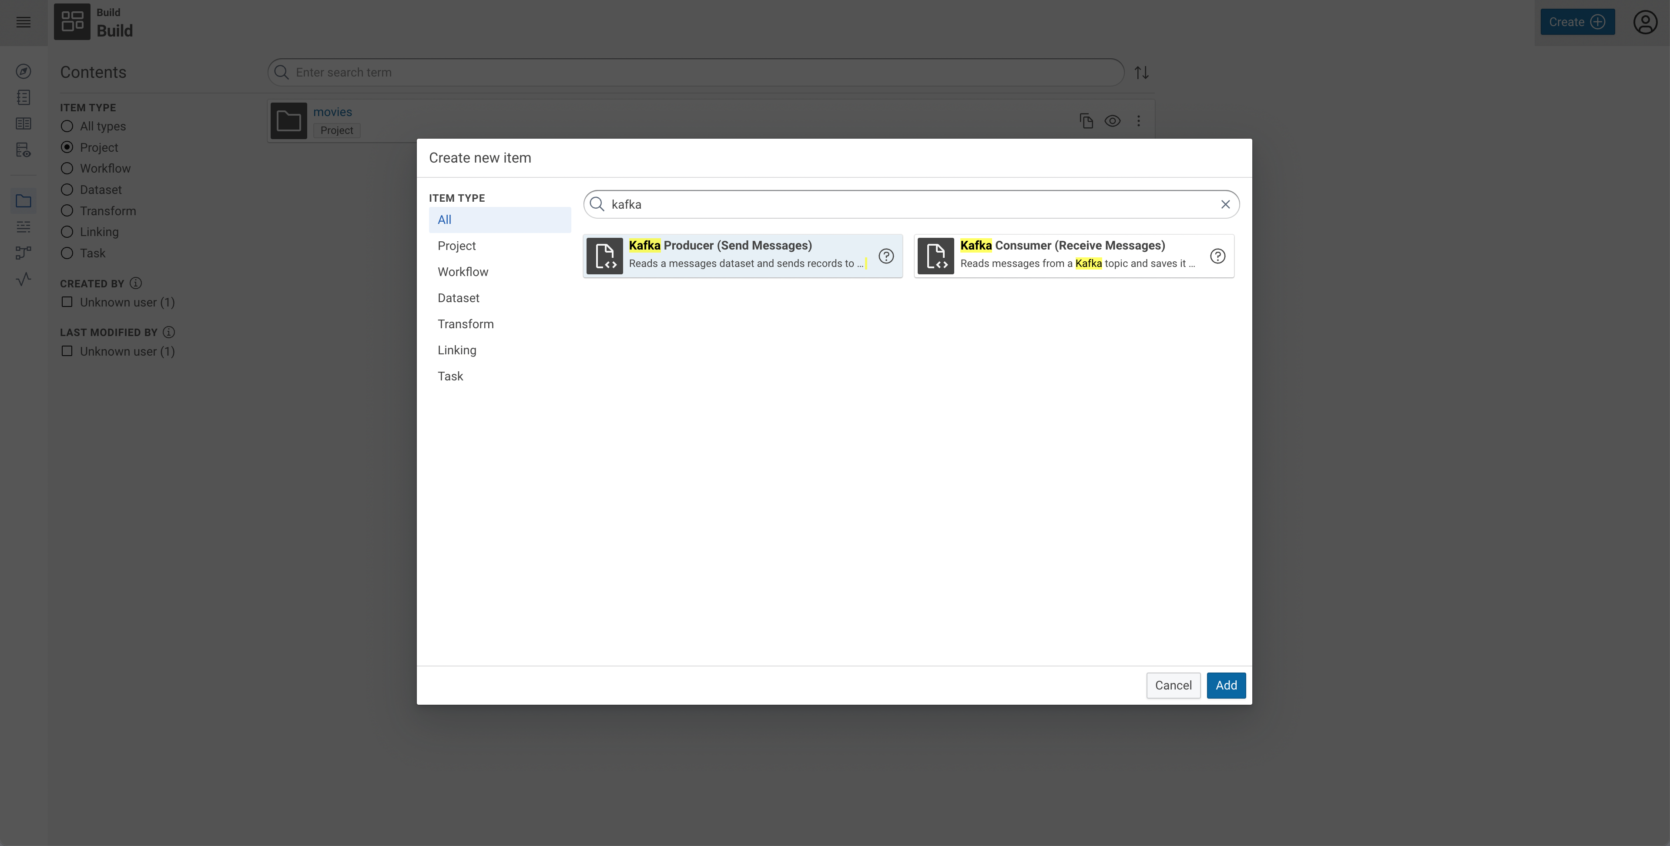Select the All tab in Item Type list
Image resolution: width=1670 pixels, height=846 pixels.
(x=444, y=219)
